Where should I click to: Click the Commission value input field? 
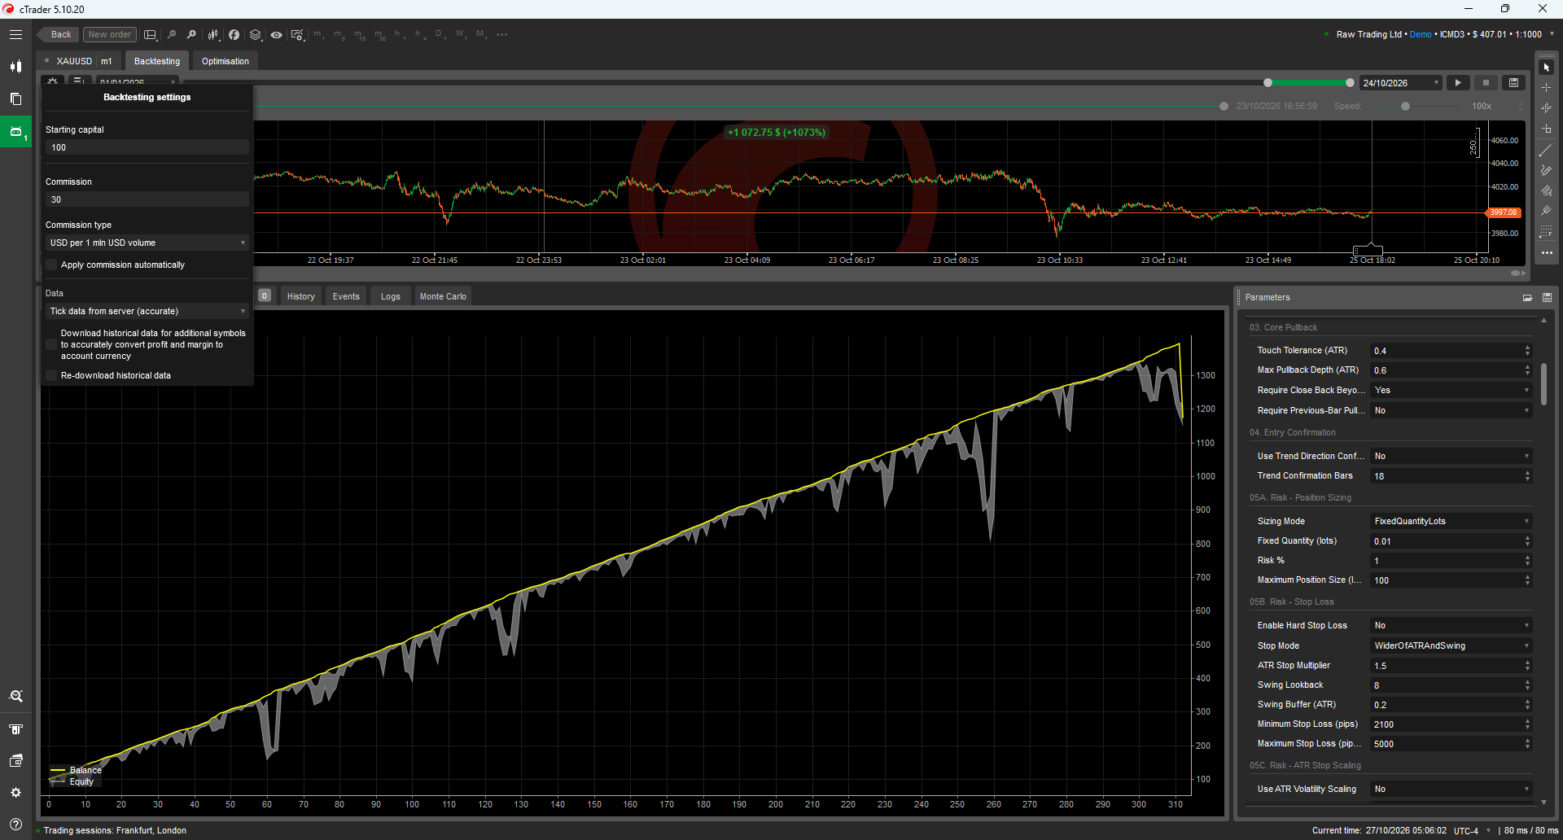pyautogui.click(x=147, y=199)
